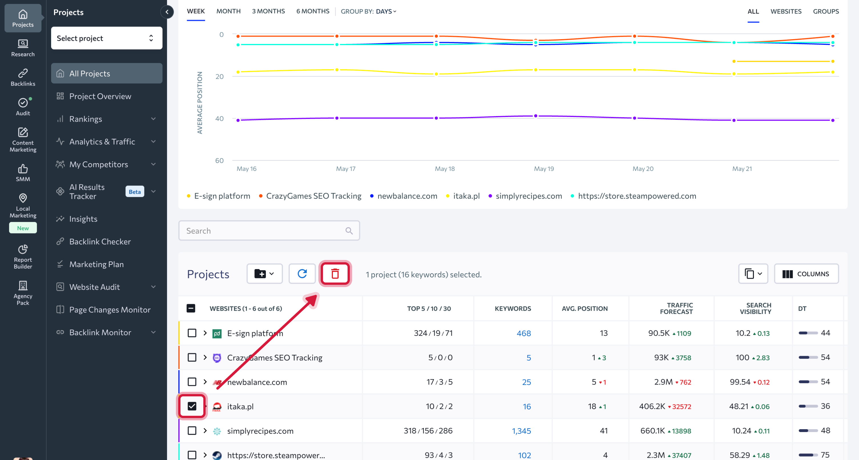Switch chart to MONTH tab
Screen dimensions: 859x460
click(228, 11)
